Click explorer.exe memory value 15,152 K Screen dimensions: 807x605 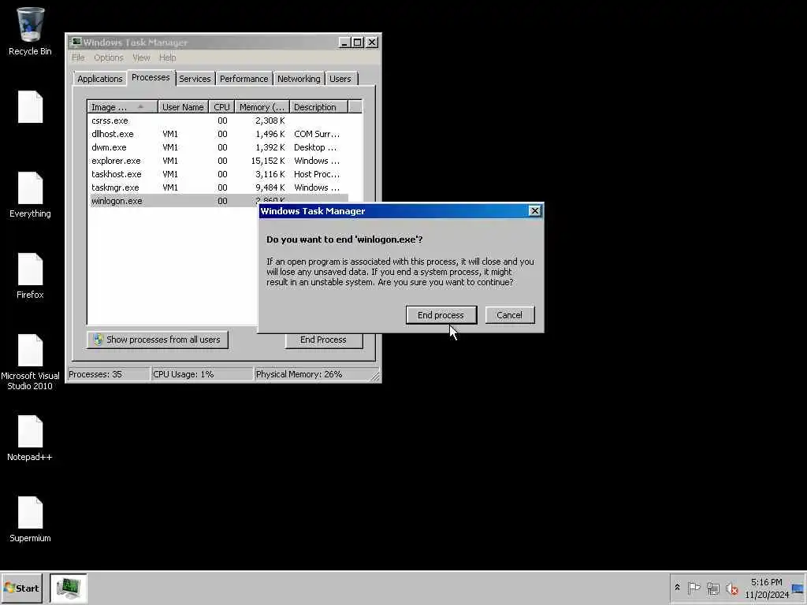click(x=268, y=161)
